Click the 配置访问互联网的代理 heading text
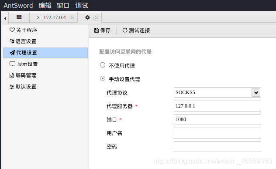Screen dimensions: 276x169 (x=125, y=52)
